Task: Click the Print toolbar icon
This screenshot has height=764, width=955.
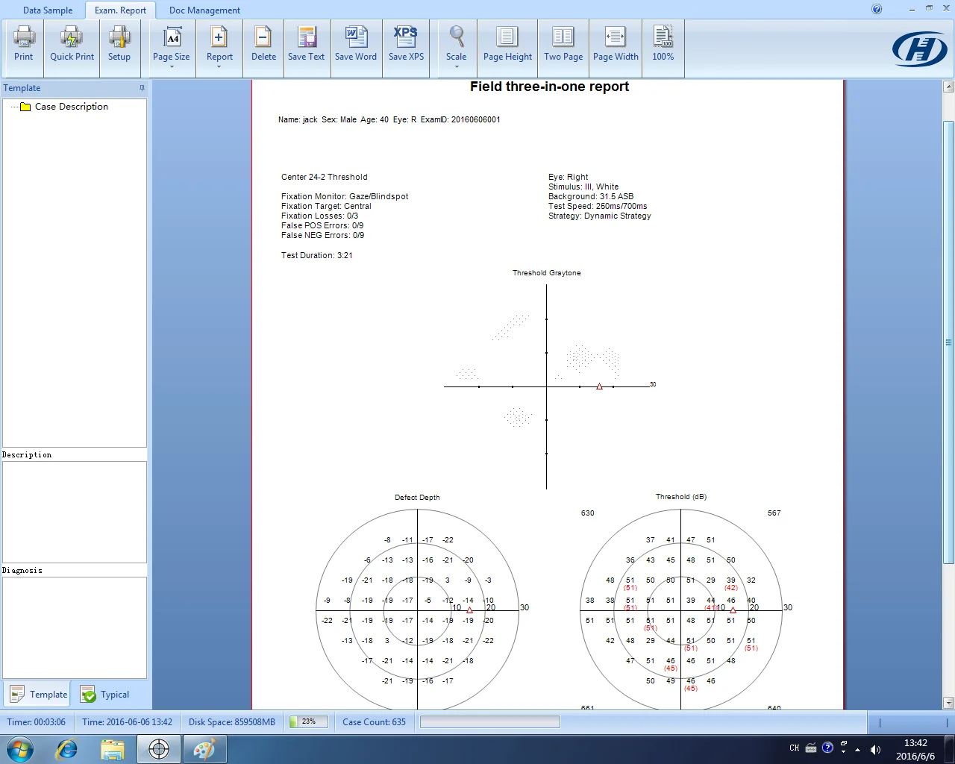Action: pos(24,44)
